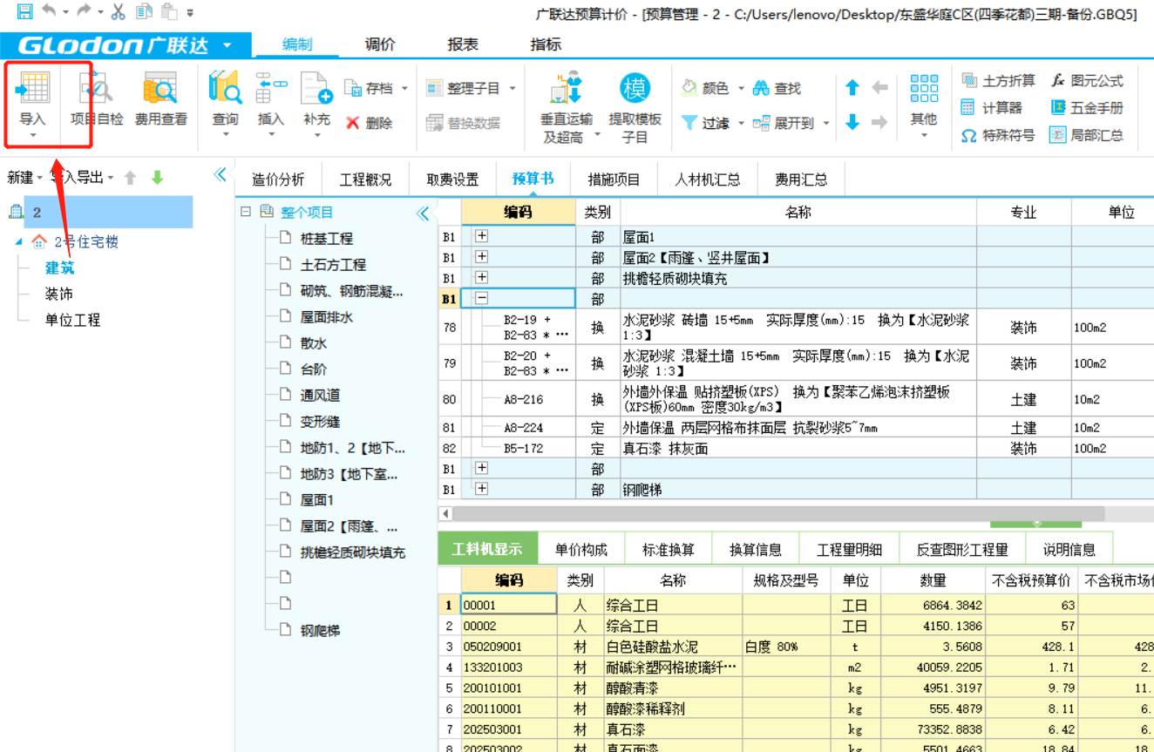Viewport: 1154px width, 752px height.
Task: Collapse the 2号住宅楼 tree node
Action: click(x=19, y=242)
